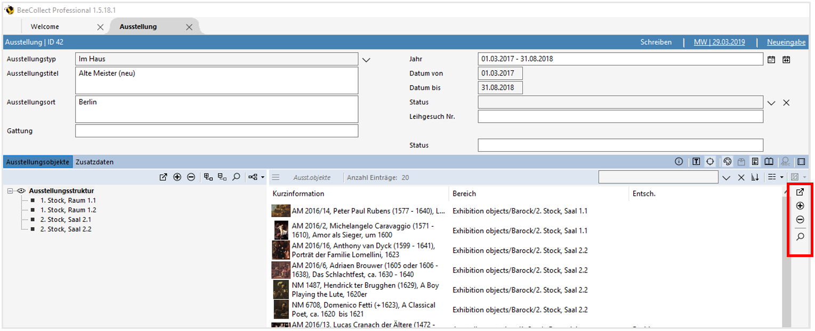Toggle the eye icon beside Ausstellungsstruktur
This screenshot has height=331, width=815.
tap(22, 191)
